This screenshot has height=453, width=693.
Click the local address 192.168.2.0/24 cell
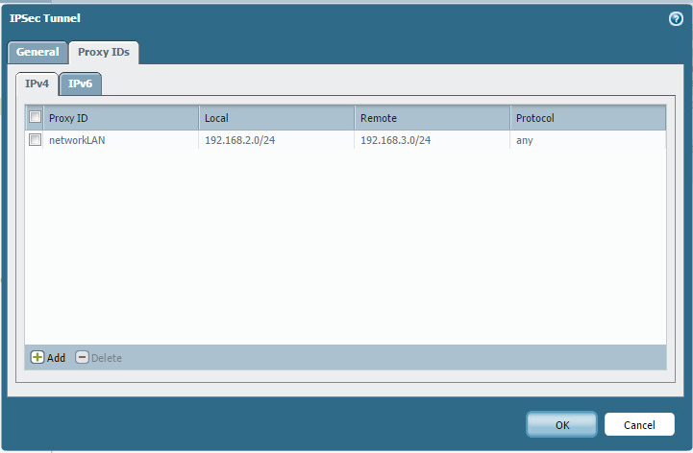[x=239, y=140]
